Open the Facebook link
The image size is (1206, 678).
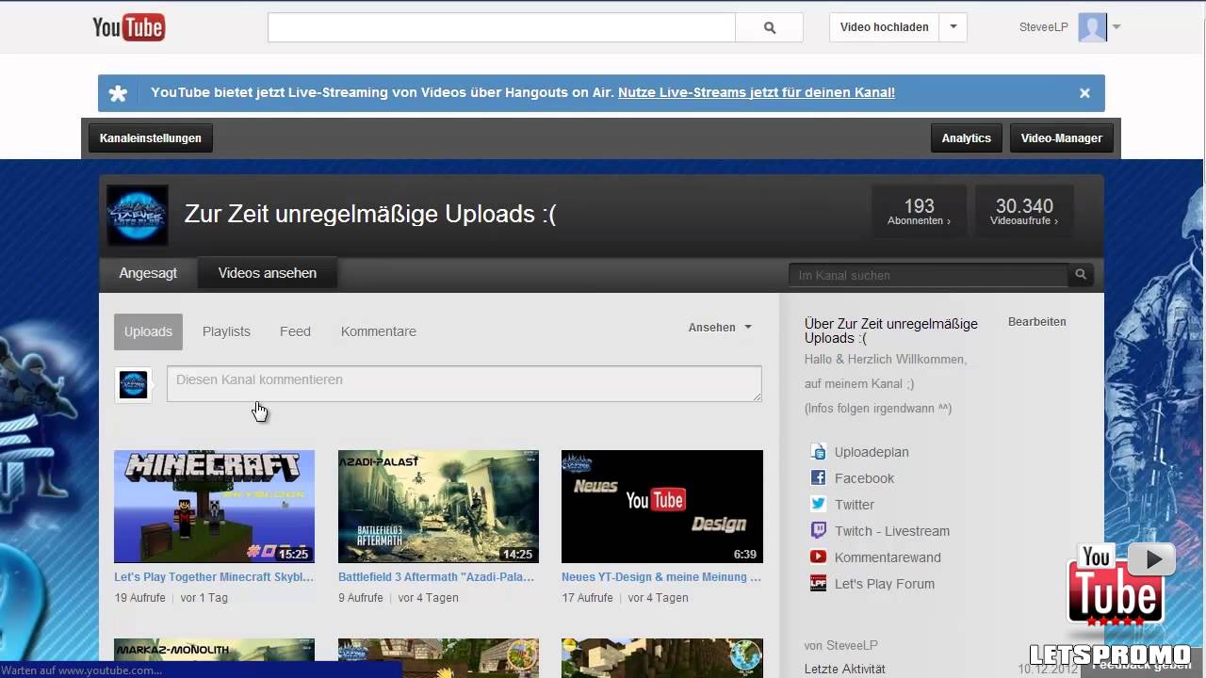pyautogui.click(x=864, y=478)
